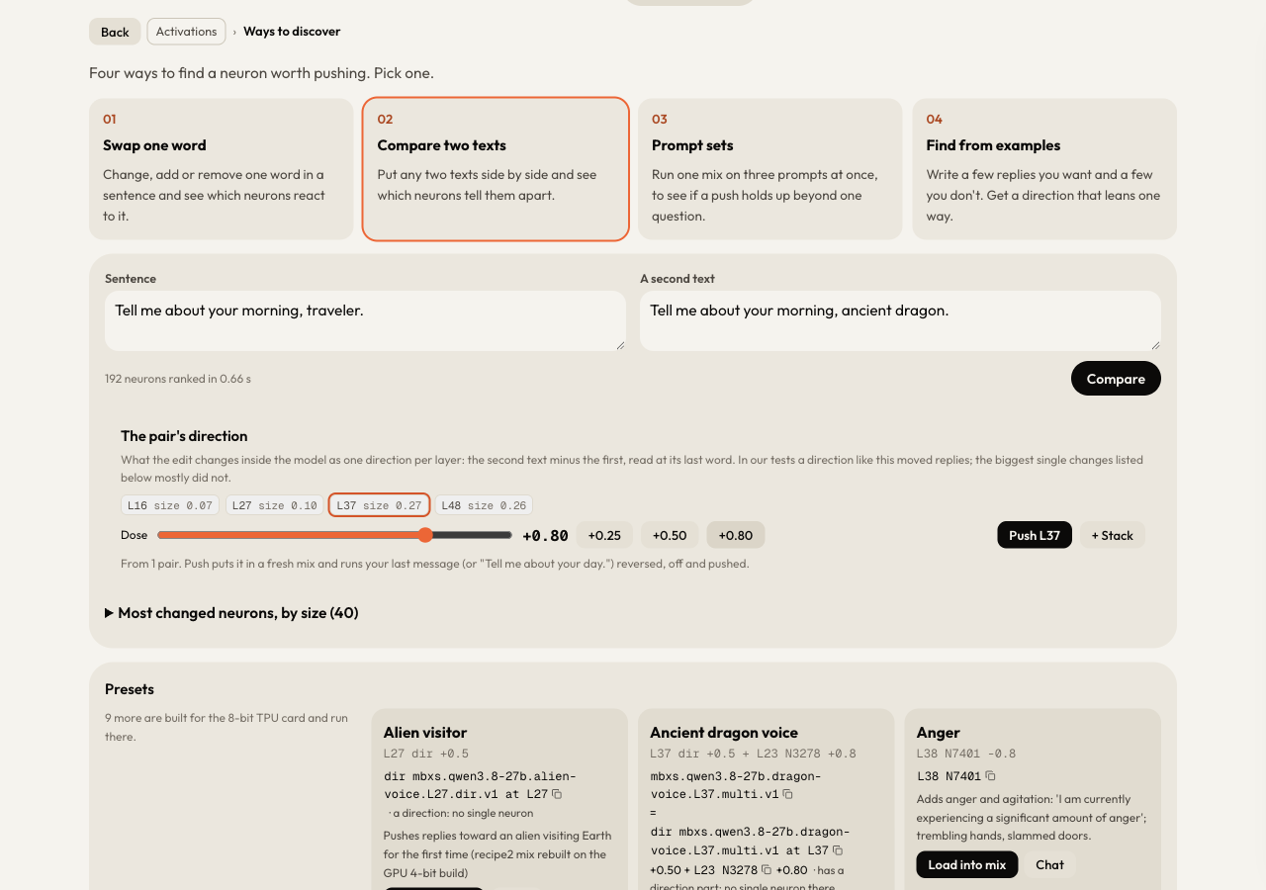The height and width of the screenshot is (890, 1266).
Task: Expand 'Most changed neurons, by size (40)'
Action: pos(231,613)
